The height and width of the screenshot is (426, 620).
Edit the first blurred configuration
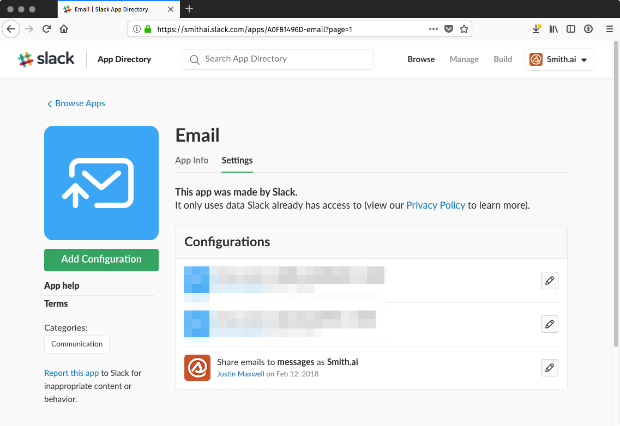[x=550, y=281]
